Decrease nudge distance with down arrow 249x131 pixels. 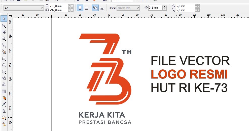(x=165, y=9)
